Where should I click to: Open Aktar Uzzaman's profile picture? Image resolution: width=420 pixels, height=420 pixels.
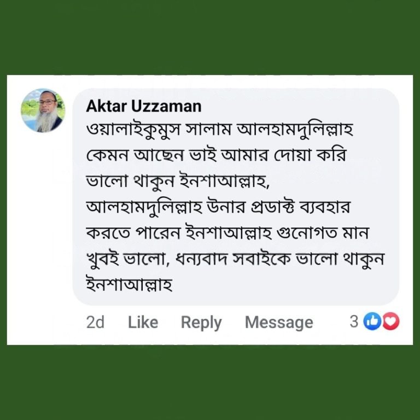[43, 110]
